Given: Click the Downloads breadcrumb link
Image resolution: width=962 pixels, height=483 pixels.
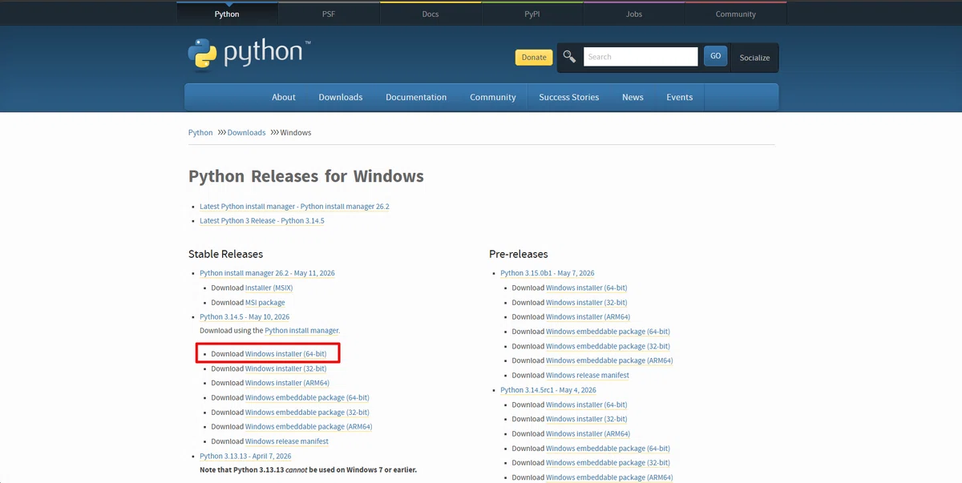Looking at the screenshot, I should click(x=246, y=132).
